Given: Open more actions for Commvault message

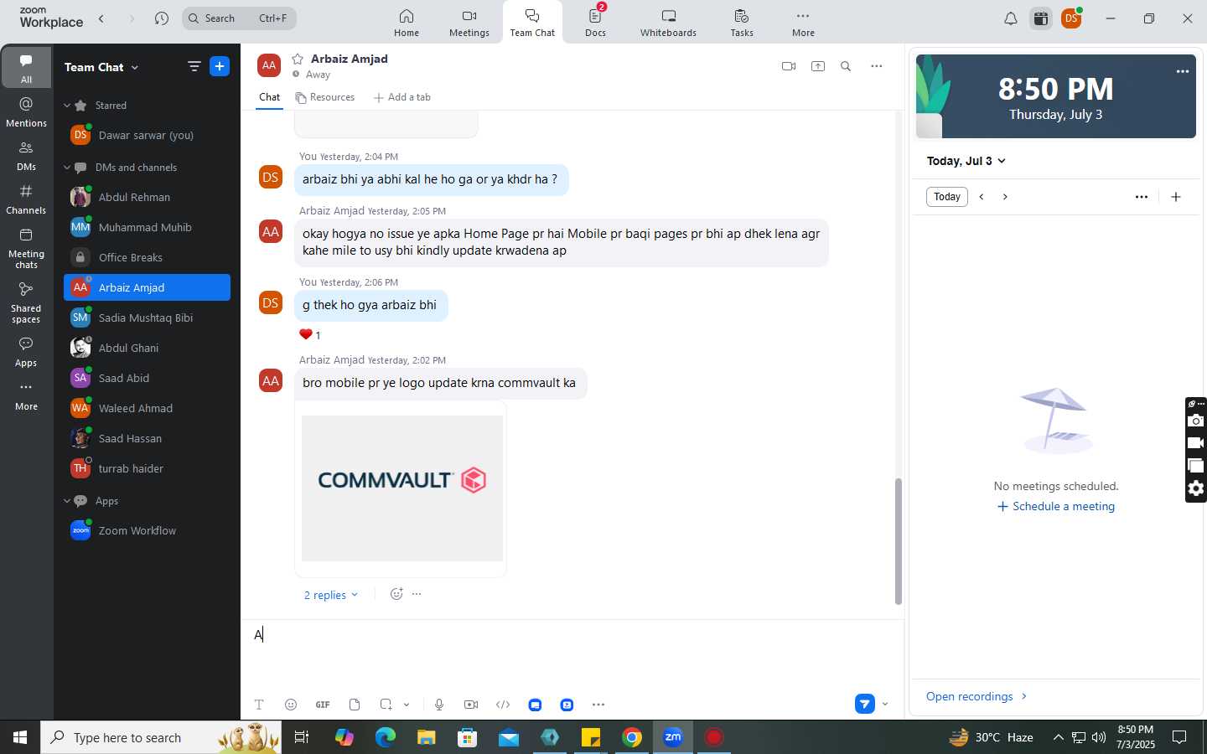Looking at the screenshot, I should coord(417,594).
